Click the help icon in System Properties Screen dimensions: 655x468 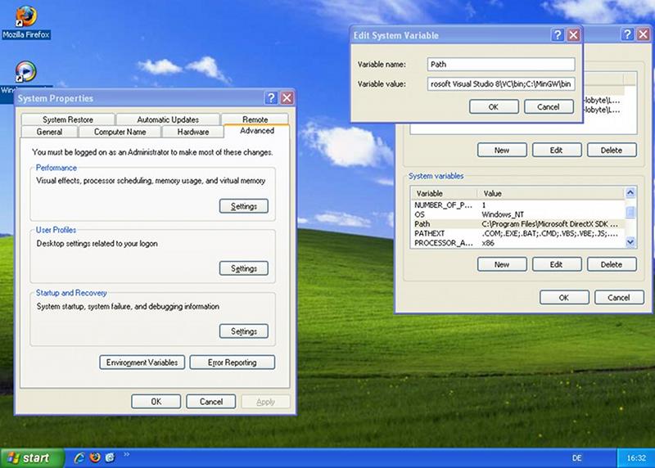271,98
